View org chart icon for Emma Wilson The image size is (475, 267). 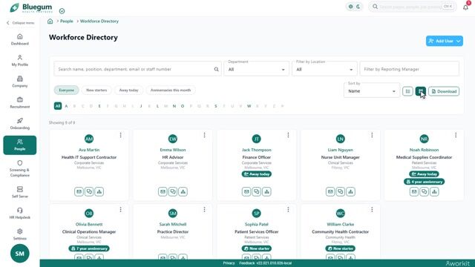coord(183,191)
